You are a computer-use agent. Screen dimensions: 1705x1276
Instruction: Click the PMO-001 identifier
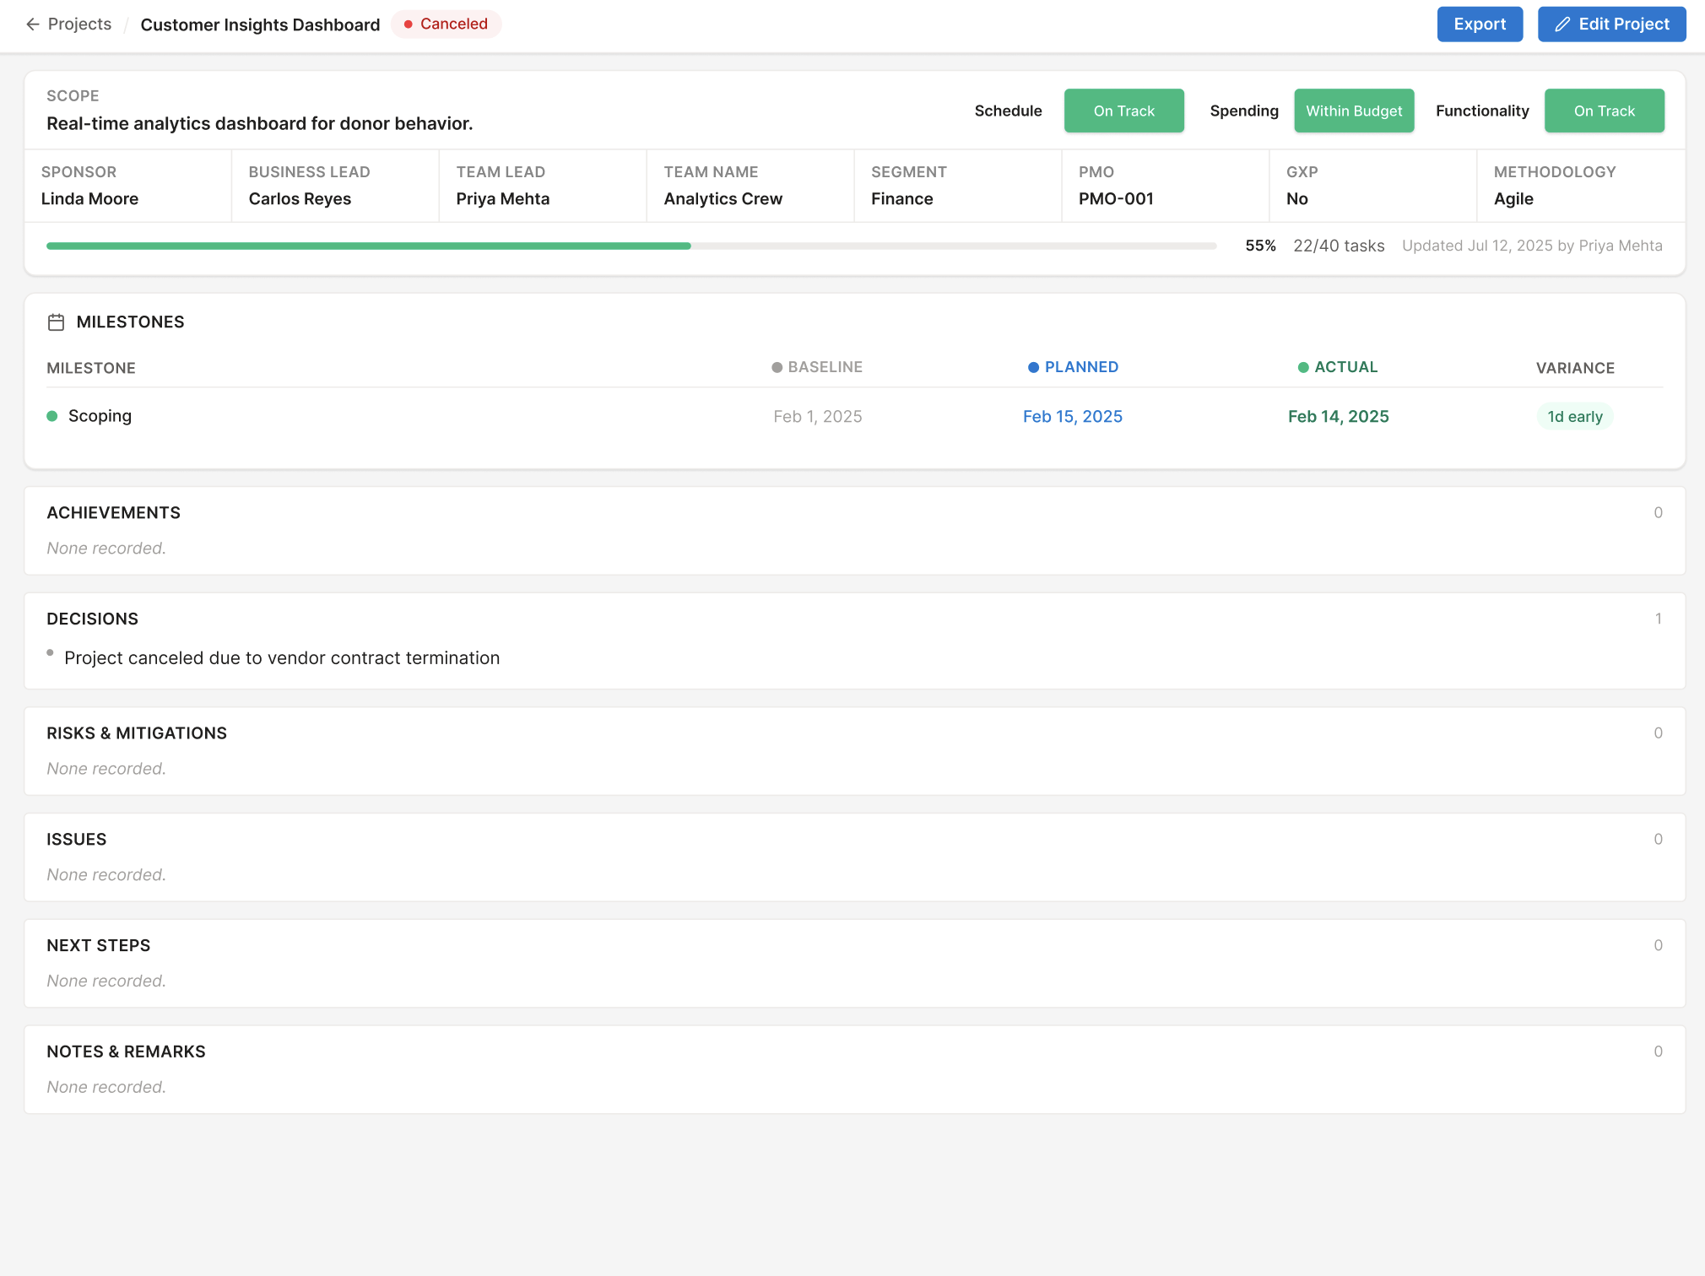1116,199
